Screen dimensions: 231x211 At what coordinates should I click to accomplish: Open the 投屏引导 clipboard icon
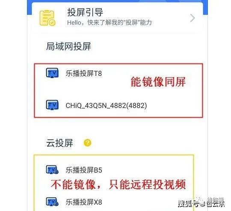(47, 18)
